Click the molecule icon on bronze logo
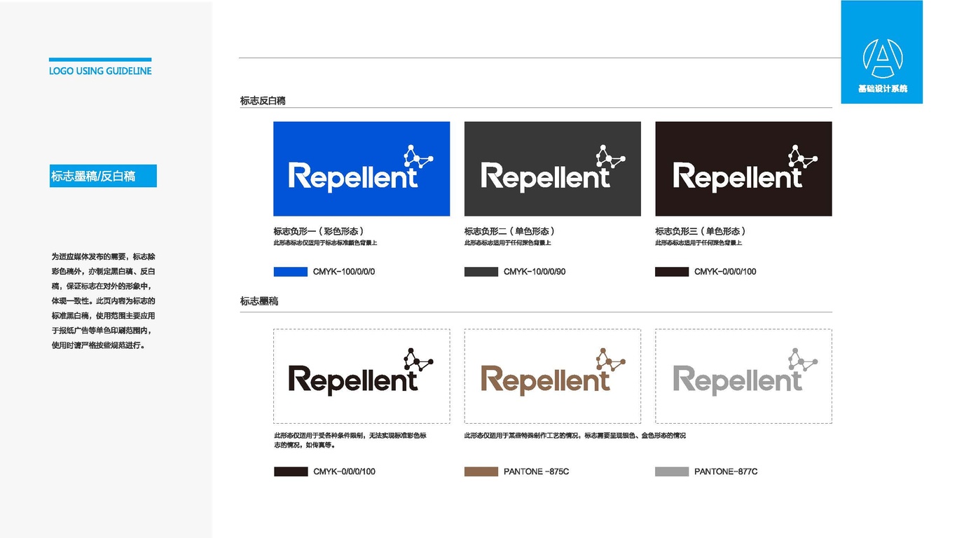The height and width of the screenshot is (538, 957). point(610,359)
